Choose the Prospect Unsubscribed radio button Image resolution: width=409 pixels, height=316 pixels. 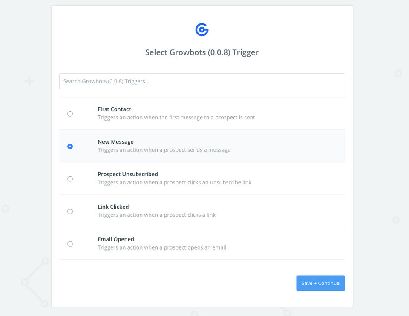point(70,179)
